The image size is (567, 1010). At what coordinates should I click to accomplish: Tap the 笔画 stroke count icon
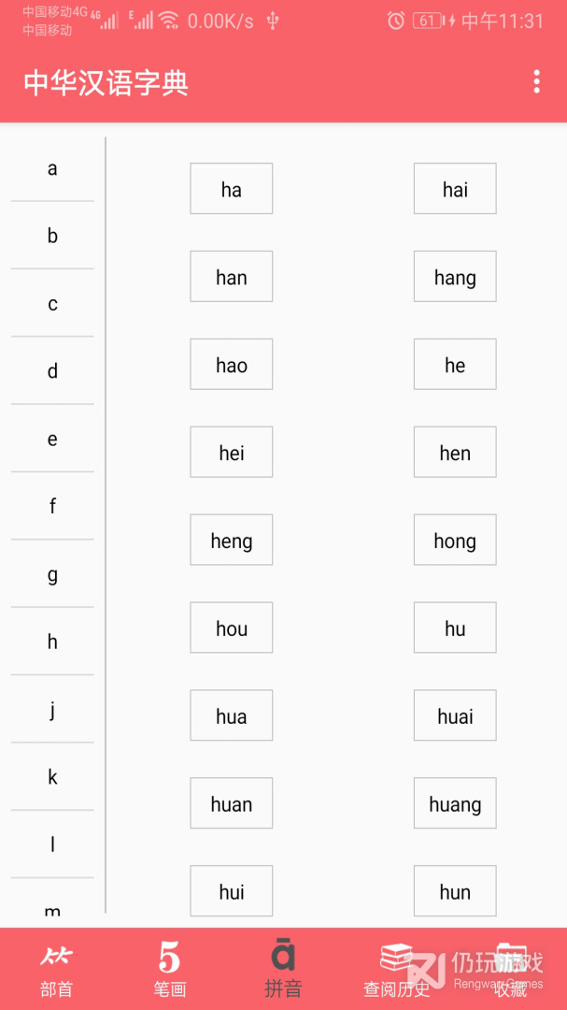pyautogui.click(x=169, y=957)
